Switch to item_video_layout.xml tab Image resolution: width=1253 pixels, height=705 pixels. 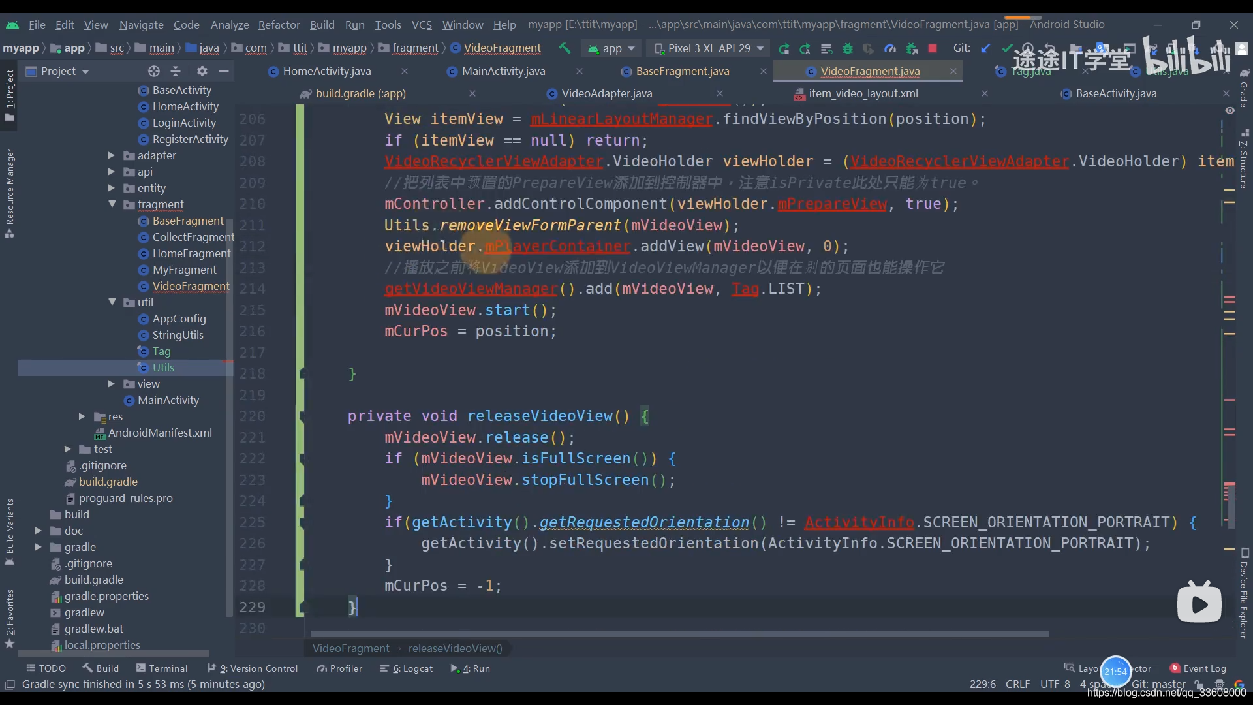(x=863, y=93)
